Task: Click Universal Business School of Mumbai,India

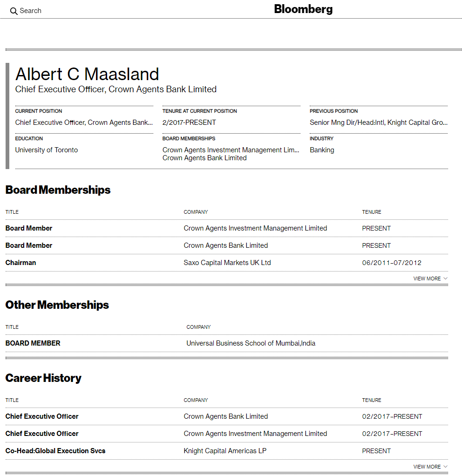Action: (x=251, y=343)
